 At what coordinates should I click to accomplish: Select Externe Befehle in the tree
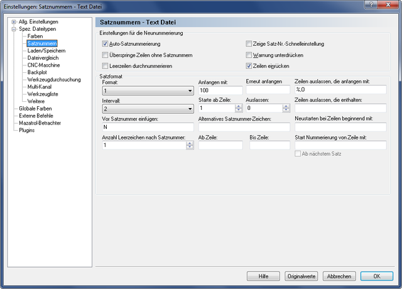[36, 116]
